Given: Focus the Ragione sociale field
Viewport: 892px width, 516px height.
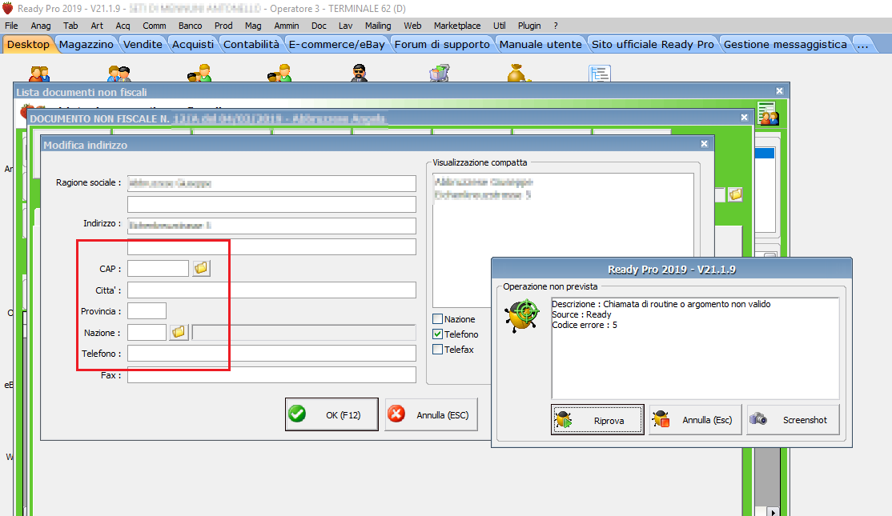Looking at the screenshot, I should pos(271,183).
